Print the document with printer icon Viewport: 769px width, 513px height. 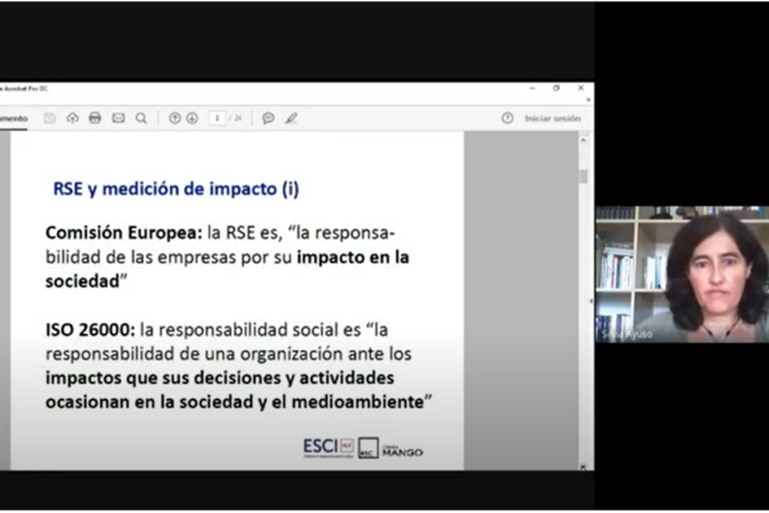point(95,118)
